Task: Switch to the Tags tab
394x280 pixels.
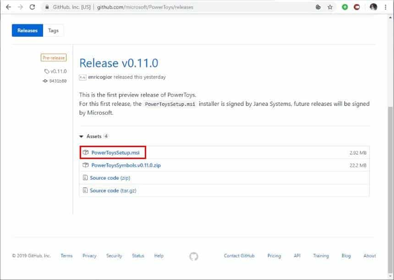Action: pyautogui.click(x=53, y=30)
